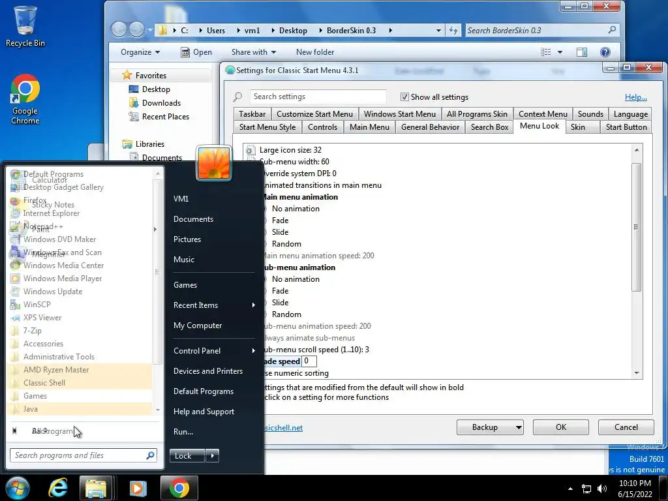Viewport: 668px width, 501px height.
Task: Click the volume speaker tray icon
Action: [602, 489]
